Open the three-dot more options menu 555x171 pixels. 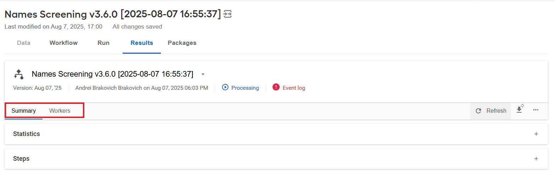coord(536,110)
